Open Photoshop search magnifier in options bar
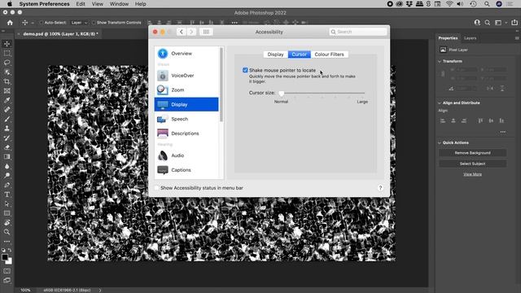 (x=488, y=23)
